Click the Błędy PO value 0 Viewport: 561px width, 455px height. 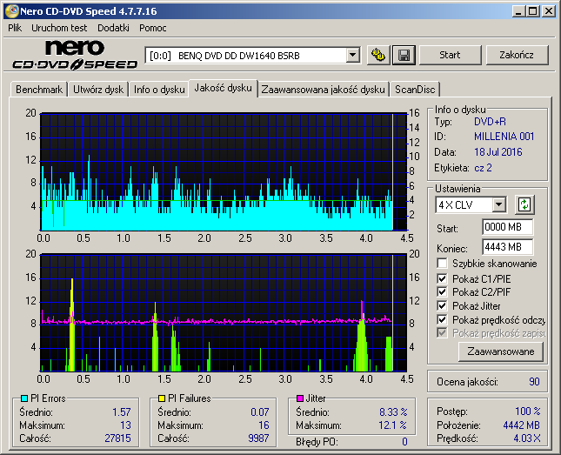pyautogui.click(x=404, y=442)
